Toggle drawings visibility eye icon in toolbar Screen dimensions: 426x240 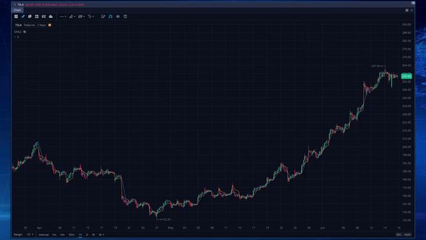pos(118,17)
